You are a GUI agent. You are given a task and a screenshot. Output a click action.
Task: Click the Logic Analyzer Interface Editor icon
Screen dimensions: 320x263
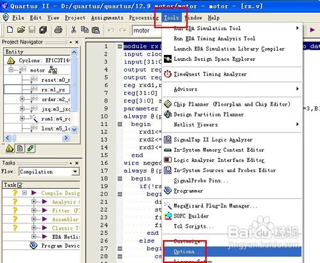point(168,160)
